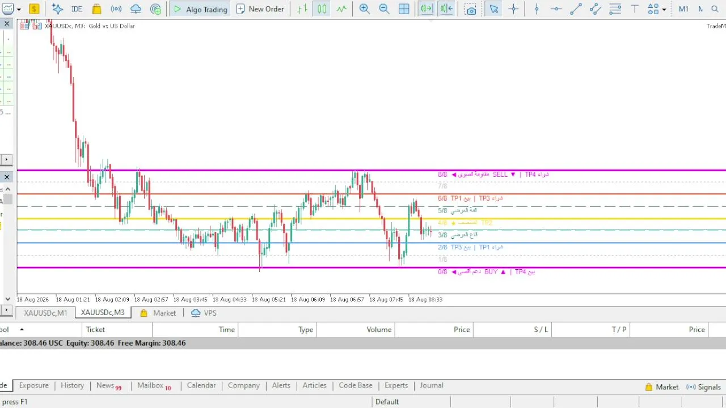Click the sparkle AI assistant icon
726x408 pixels.
click(57, 9)
